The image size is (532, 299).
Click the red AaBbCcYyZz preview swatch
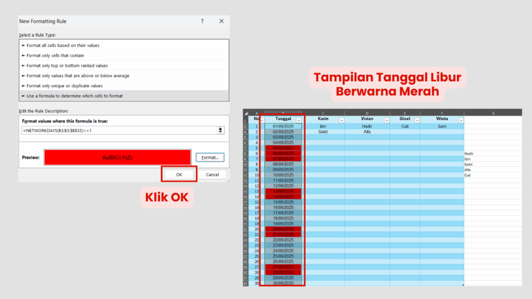click(117, 157)
